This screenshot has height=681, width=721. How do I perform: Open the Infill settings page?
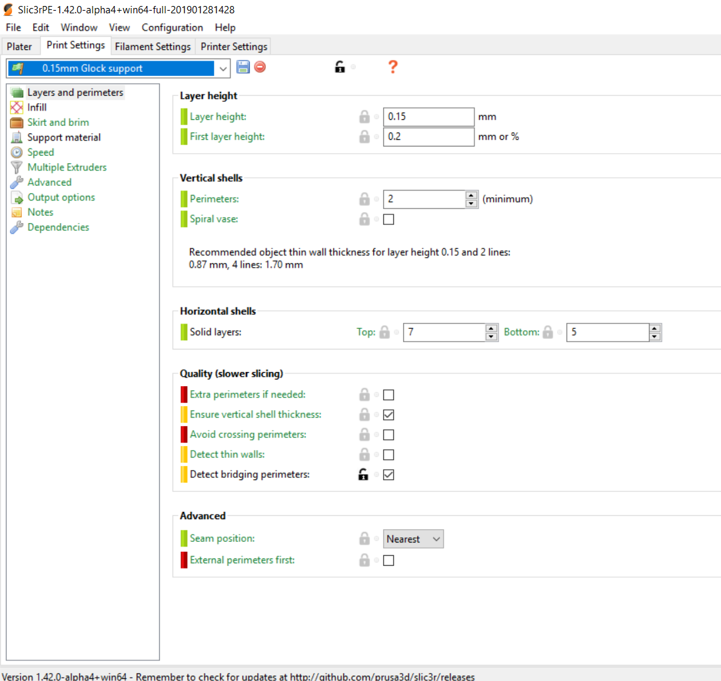click(37, 107)
